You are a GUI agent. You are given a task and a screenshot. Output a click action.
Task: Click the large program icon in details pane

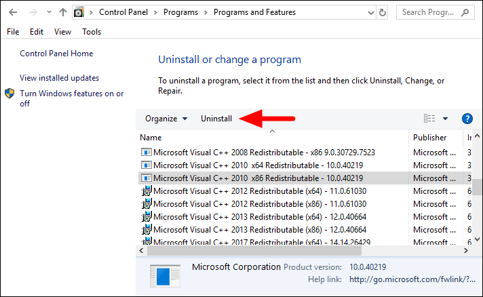(x=165, y=276)
